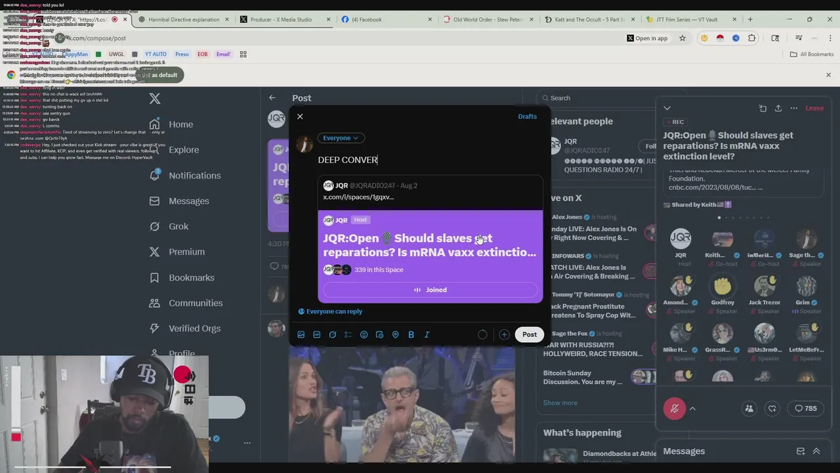Share the Space via upload icon
The height and width of the screenshot is (473, 840).
click(x=778, y=108)
